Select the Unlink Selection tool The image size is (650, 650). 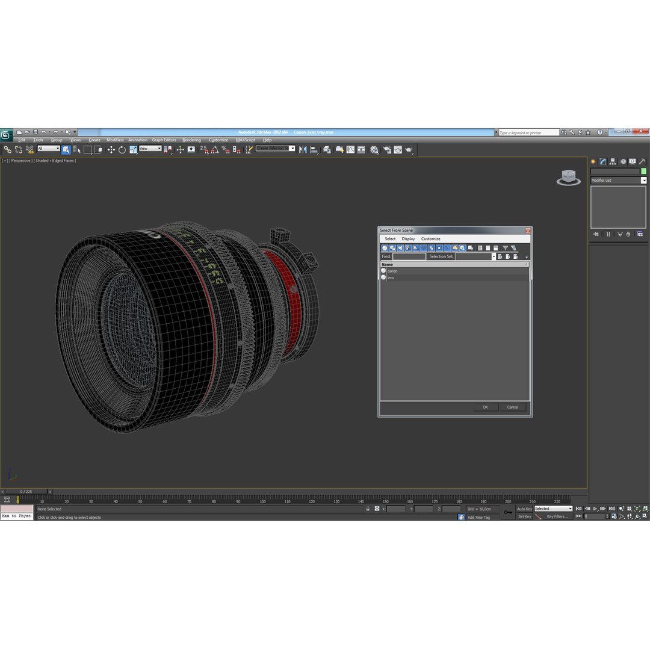click(18, 150)
